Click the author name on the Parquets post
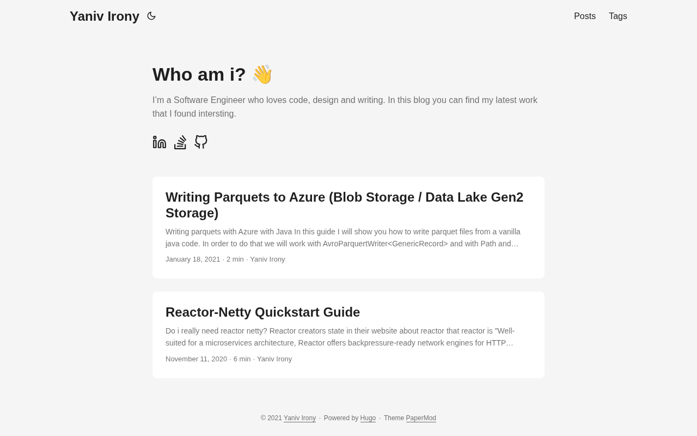This screenshot has height=436, width=697. click(267, 259)
